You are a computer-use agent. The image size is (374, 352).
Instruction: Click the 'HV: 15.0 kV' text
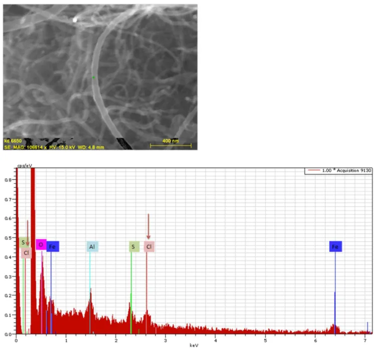click(x=62, y=147)
